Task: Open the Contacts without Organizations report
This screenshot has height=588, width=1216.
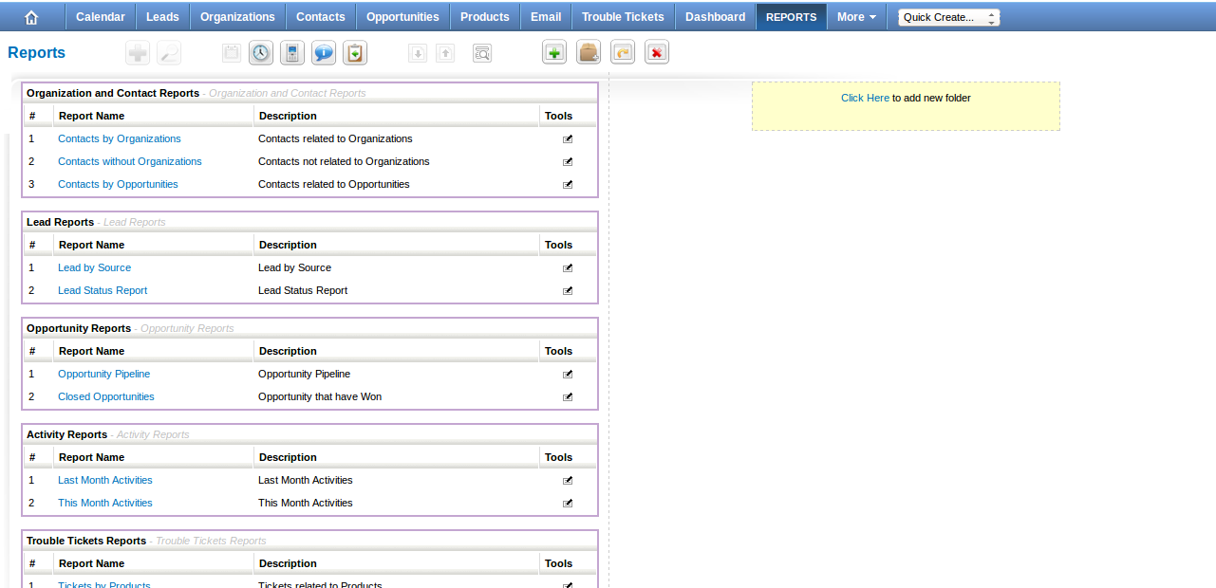Action: coord(130,161)
